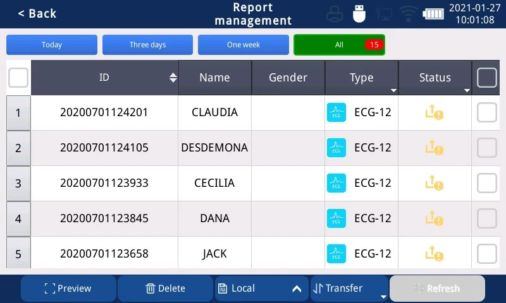The height and width of the screenshot is (303, 506).
Task: Open Preview of selected report
Action: click(x=68, y=288)
